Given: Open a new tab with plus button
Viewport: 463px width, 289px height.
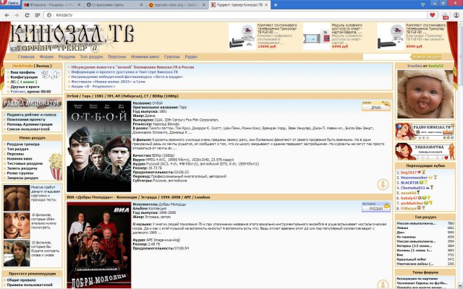Looking at the screenshot, I should pos(276,5).
